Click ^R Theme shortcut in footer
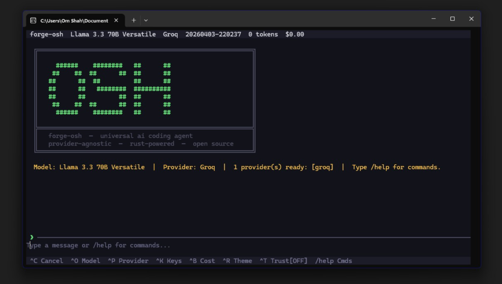 [237, 261]
